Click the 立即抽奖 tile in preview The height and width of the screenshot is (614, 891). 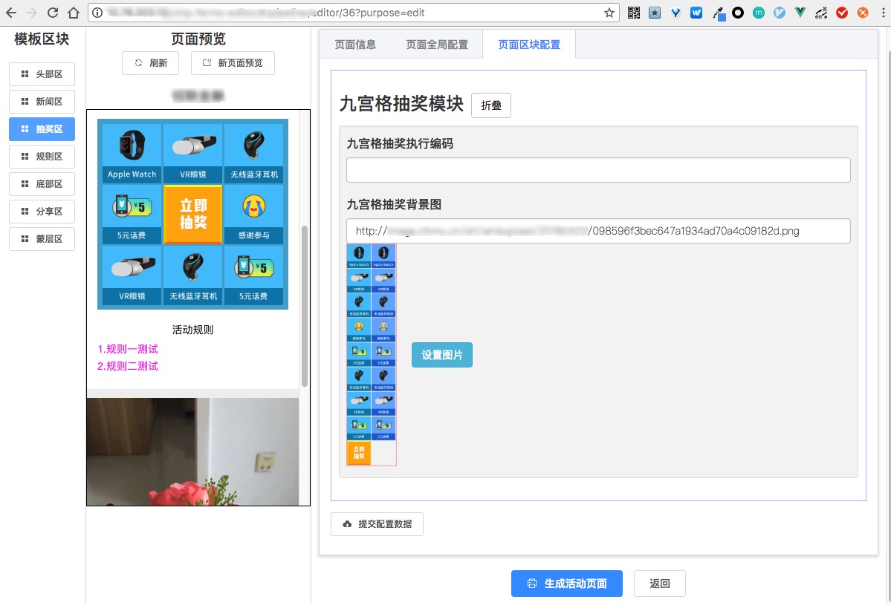(x=192, y=215)
